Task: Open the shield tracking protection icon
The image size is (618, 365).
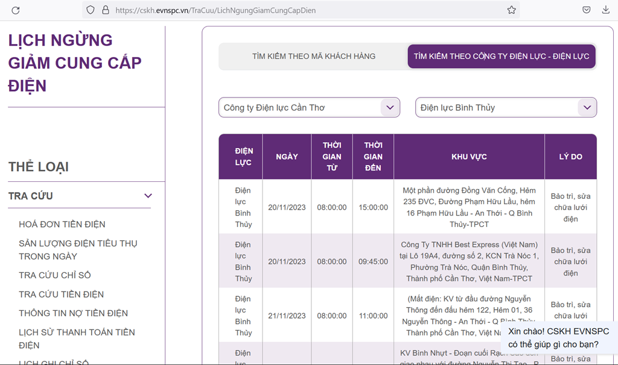Action: click(91, 10)
